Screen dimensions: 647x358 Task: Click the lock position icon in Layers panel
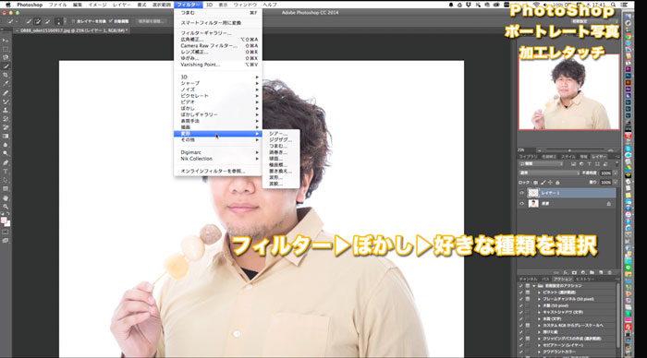pos(550,182)
